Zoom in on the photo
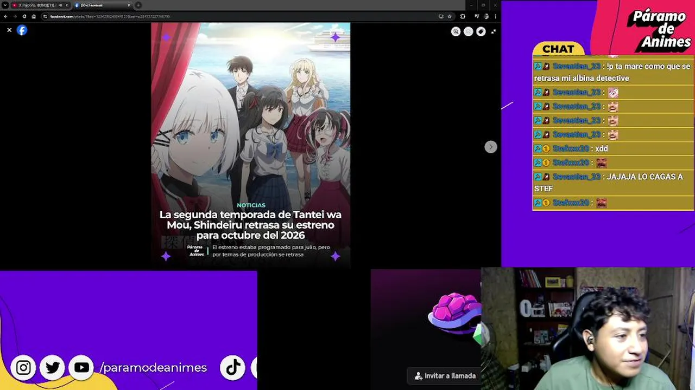This screenshot has width=695, height=390. click(456, 31)
